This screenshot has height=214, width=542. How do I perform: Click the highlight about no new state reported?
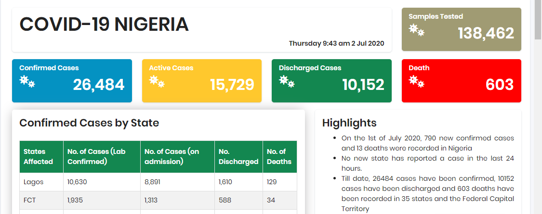pos(428,164)
